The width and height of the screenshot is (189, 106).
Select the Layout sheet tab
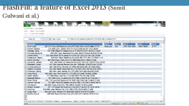82,101
